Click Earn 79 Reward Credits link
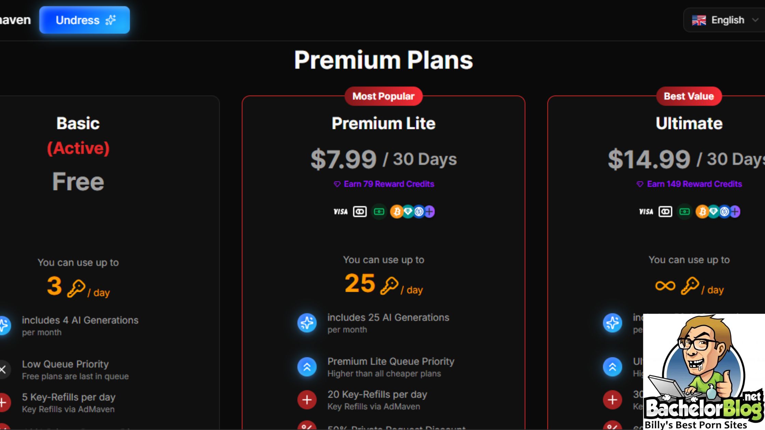 click(x=384, y=184)
